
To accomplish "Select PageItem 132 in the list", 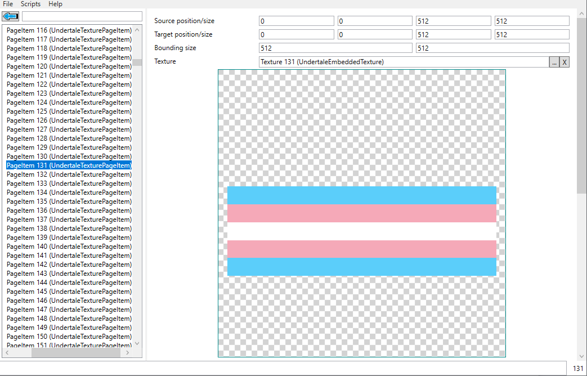I will [x=69, y=174].
